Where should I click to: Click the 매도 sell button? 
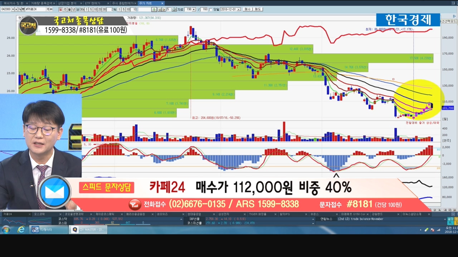[x=258, y=9]
